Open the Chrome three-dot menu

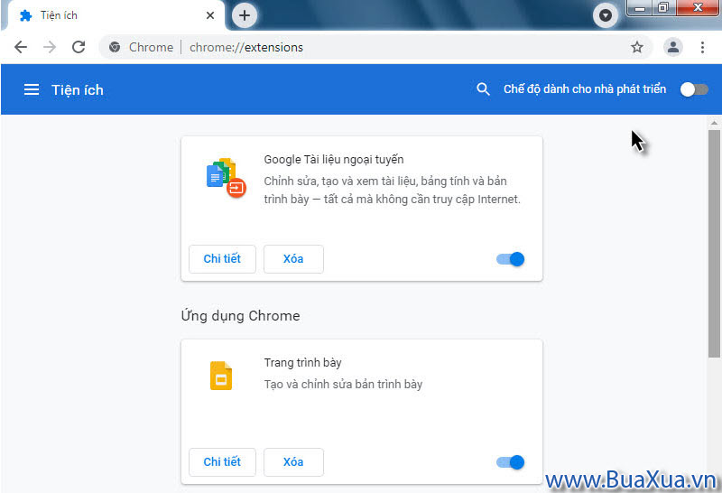pyautogui.click(x=702, y=47)
